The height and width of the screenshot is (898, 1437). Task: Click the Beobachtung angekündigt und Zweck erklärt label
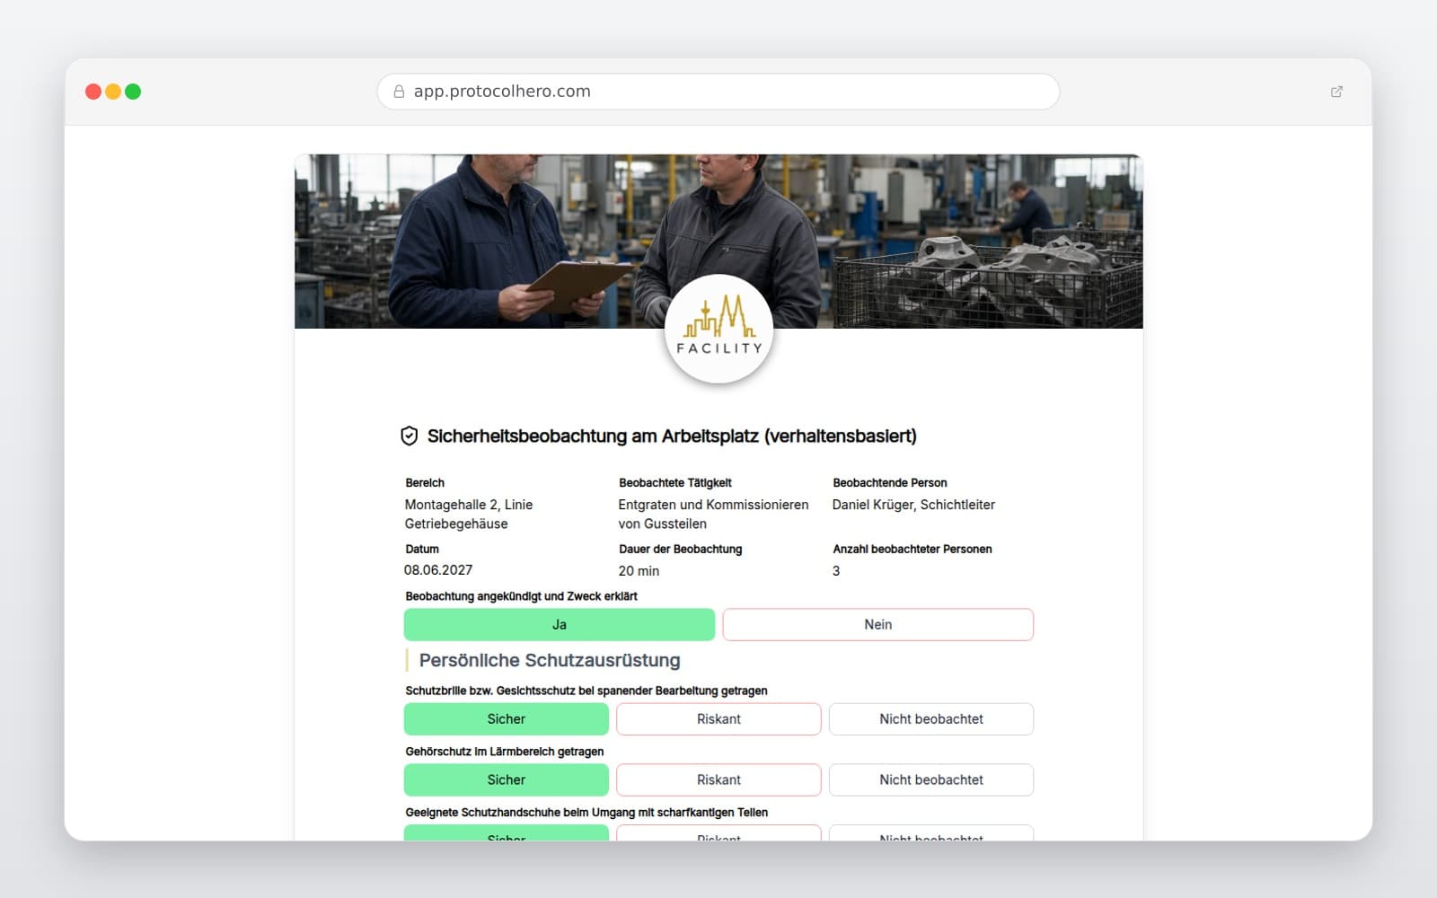[521, 596]
